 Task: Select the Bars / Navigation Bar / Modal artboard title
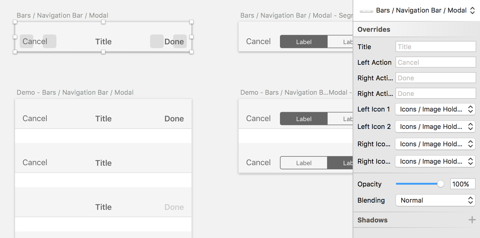(62, 15)
